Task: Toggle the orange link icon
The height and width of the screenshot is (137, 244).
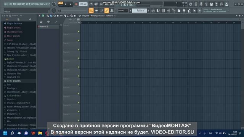Action: [107, 11]
